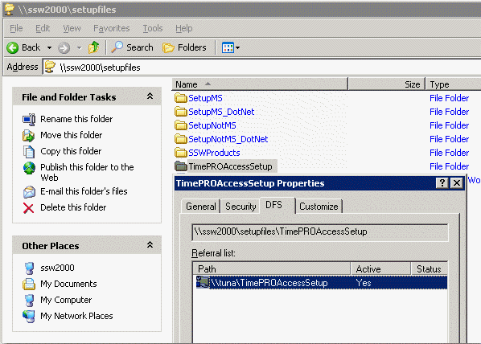The width and height of the screenshot is (481, 344).
Task: Open the Views dropdown button
Action: [x=231, y=47]
